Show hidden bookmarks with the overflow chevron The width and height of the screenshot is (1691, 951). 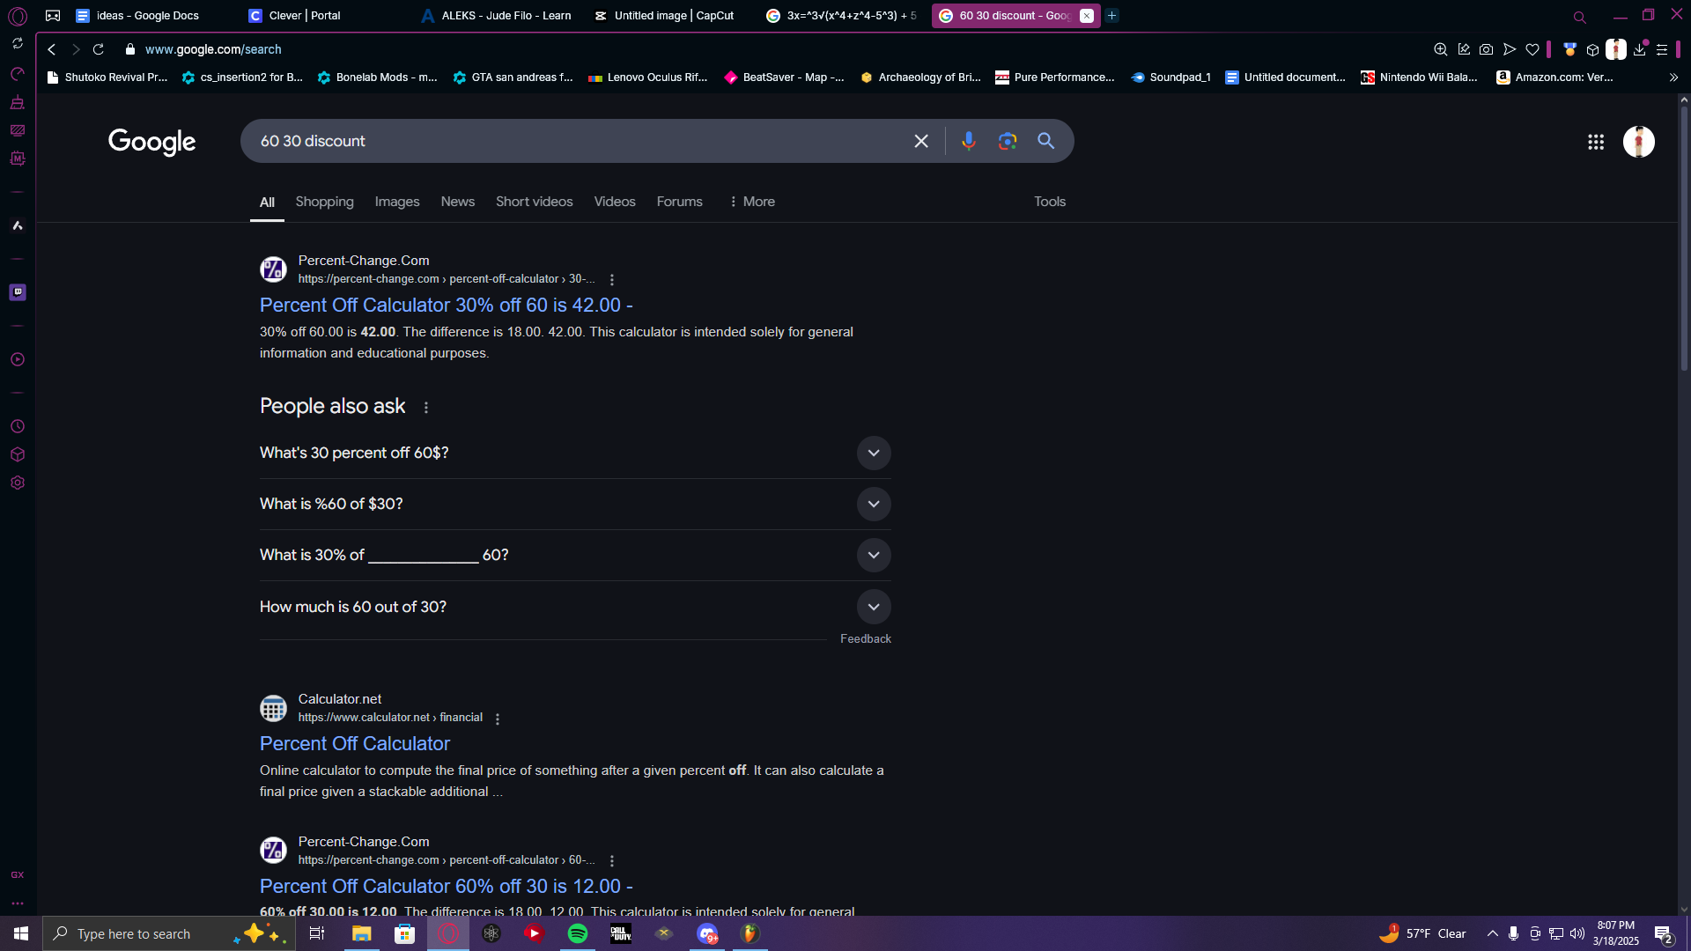point(1673,77)
